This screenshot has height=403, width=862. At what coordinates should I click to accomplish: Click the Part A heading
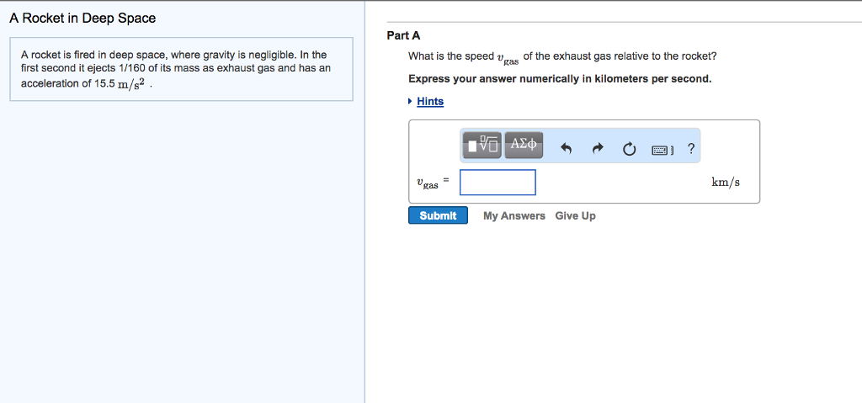point(403,35)
